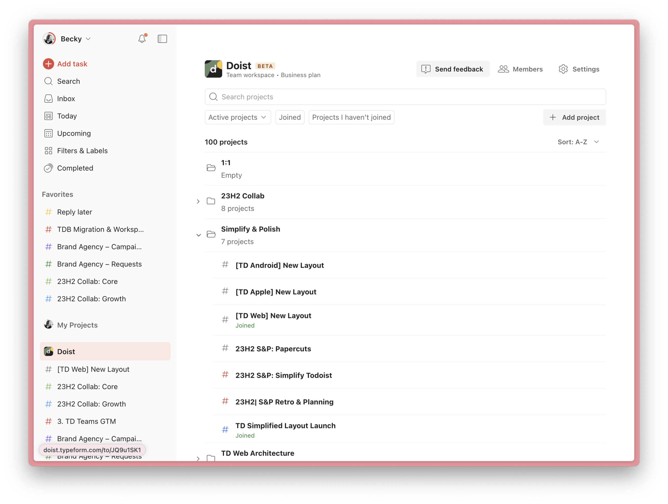Open 23H2 Collab: Core under Doist sidebar

click(x=87, y=387)
